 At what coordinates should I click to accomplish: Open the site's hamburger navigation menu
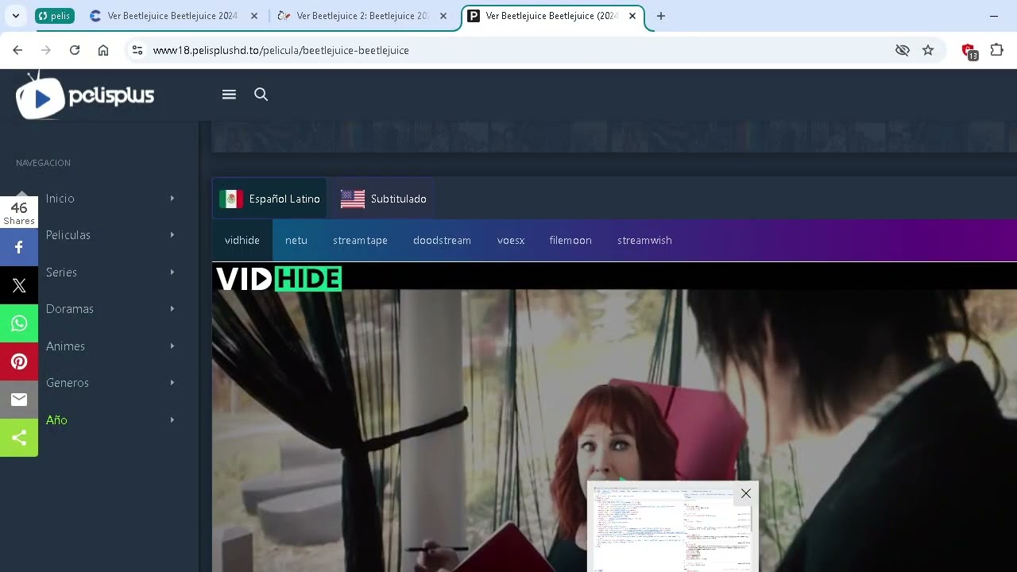coord(229,94)
